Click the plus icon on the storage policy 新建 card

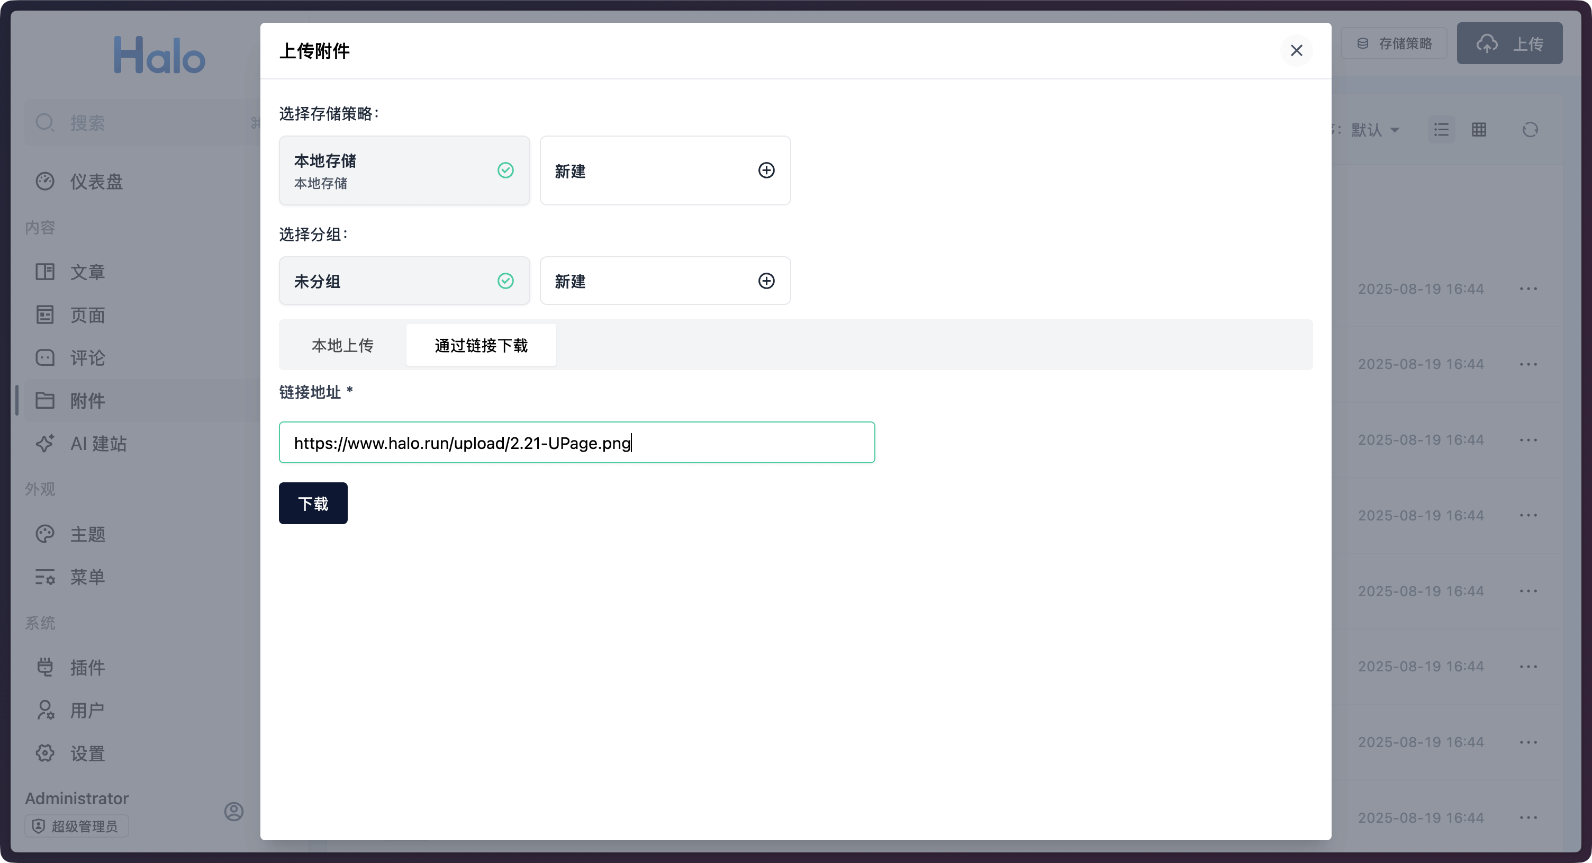(x=766, y=170)
